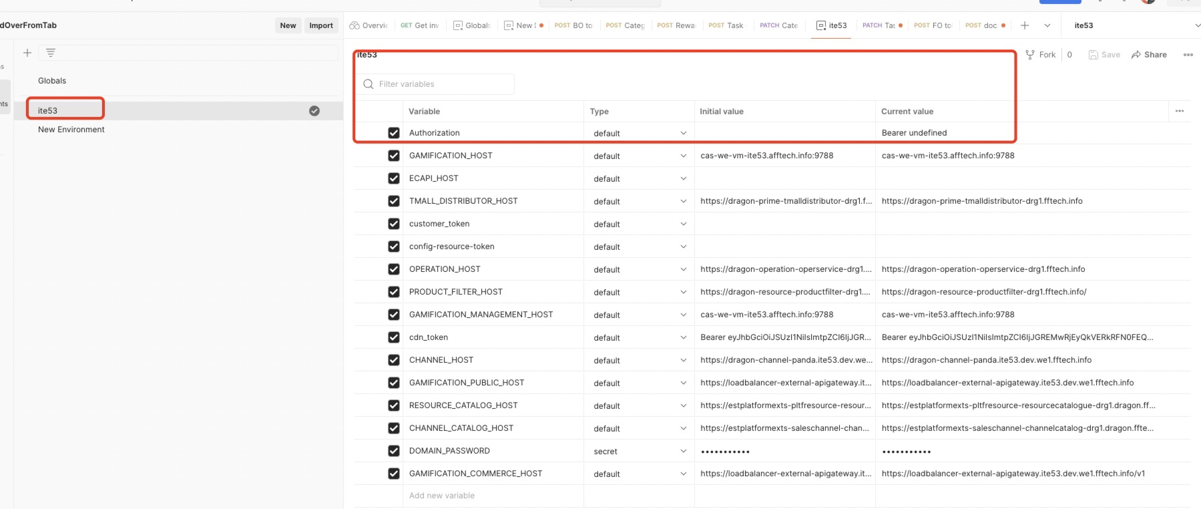Select New Environment in sidebar list
1201x509 pixels.
[71, 130]
